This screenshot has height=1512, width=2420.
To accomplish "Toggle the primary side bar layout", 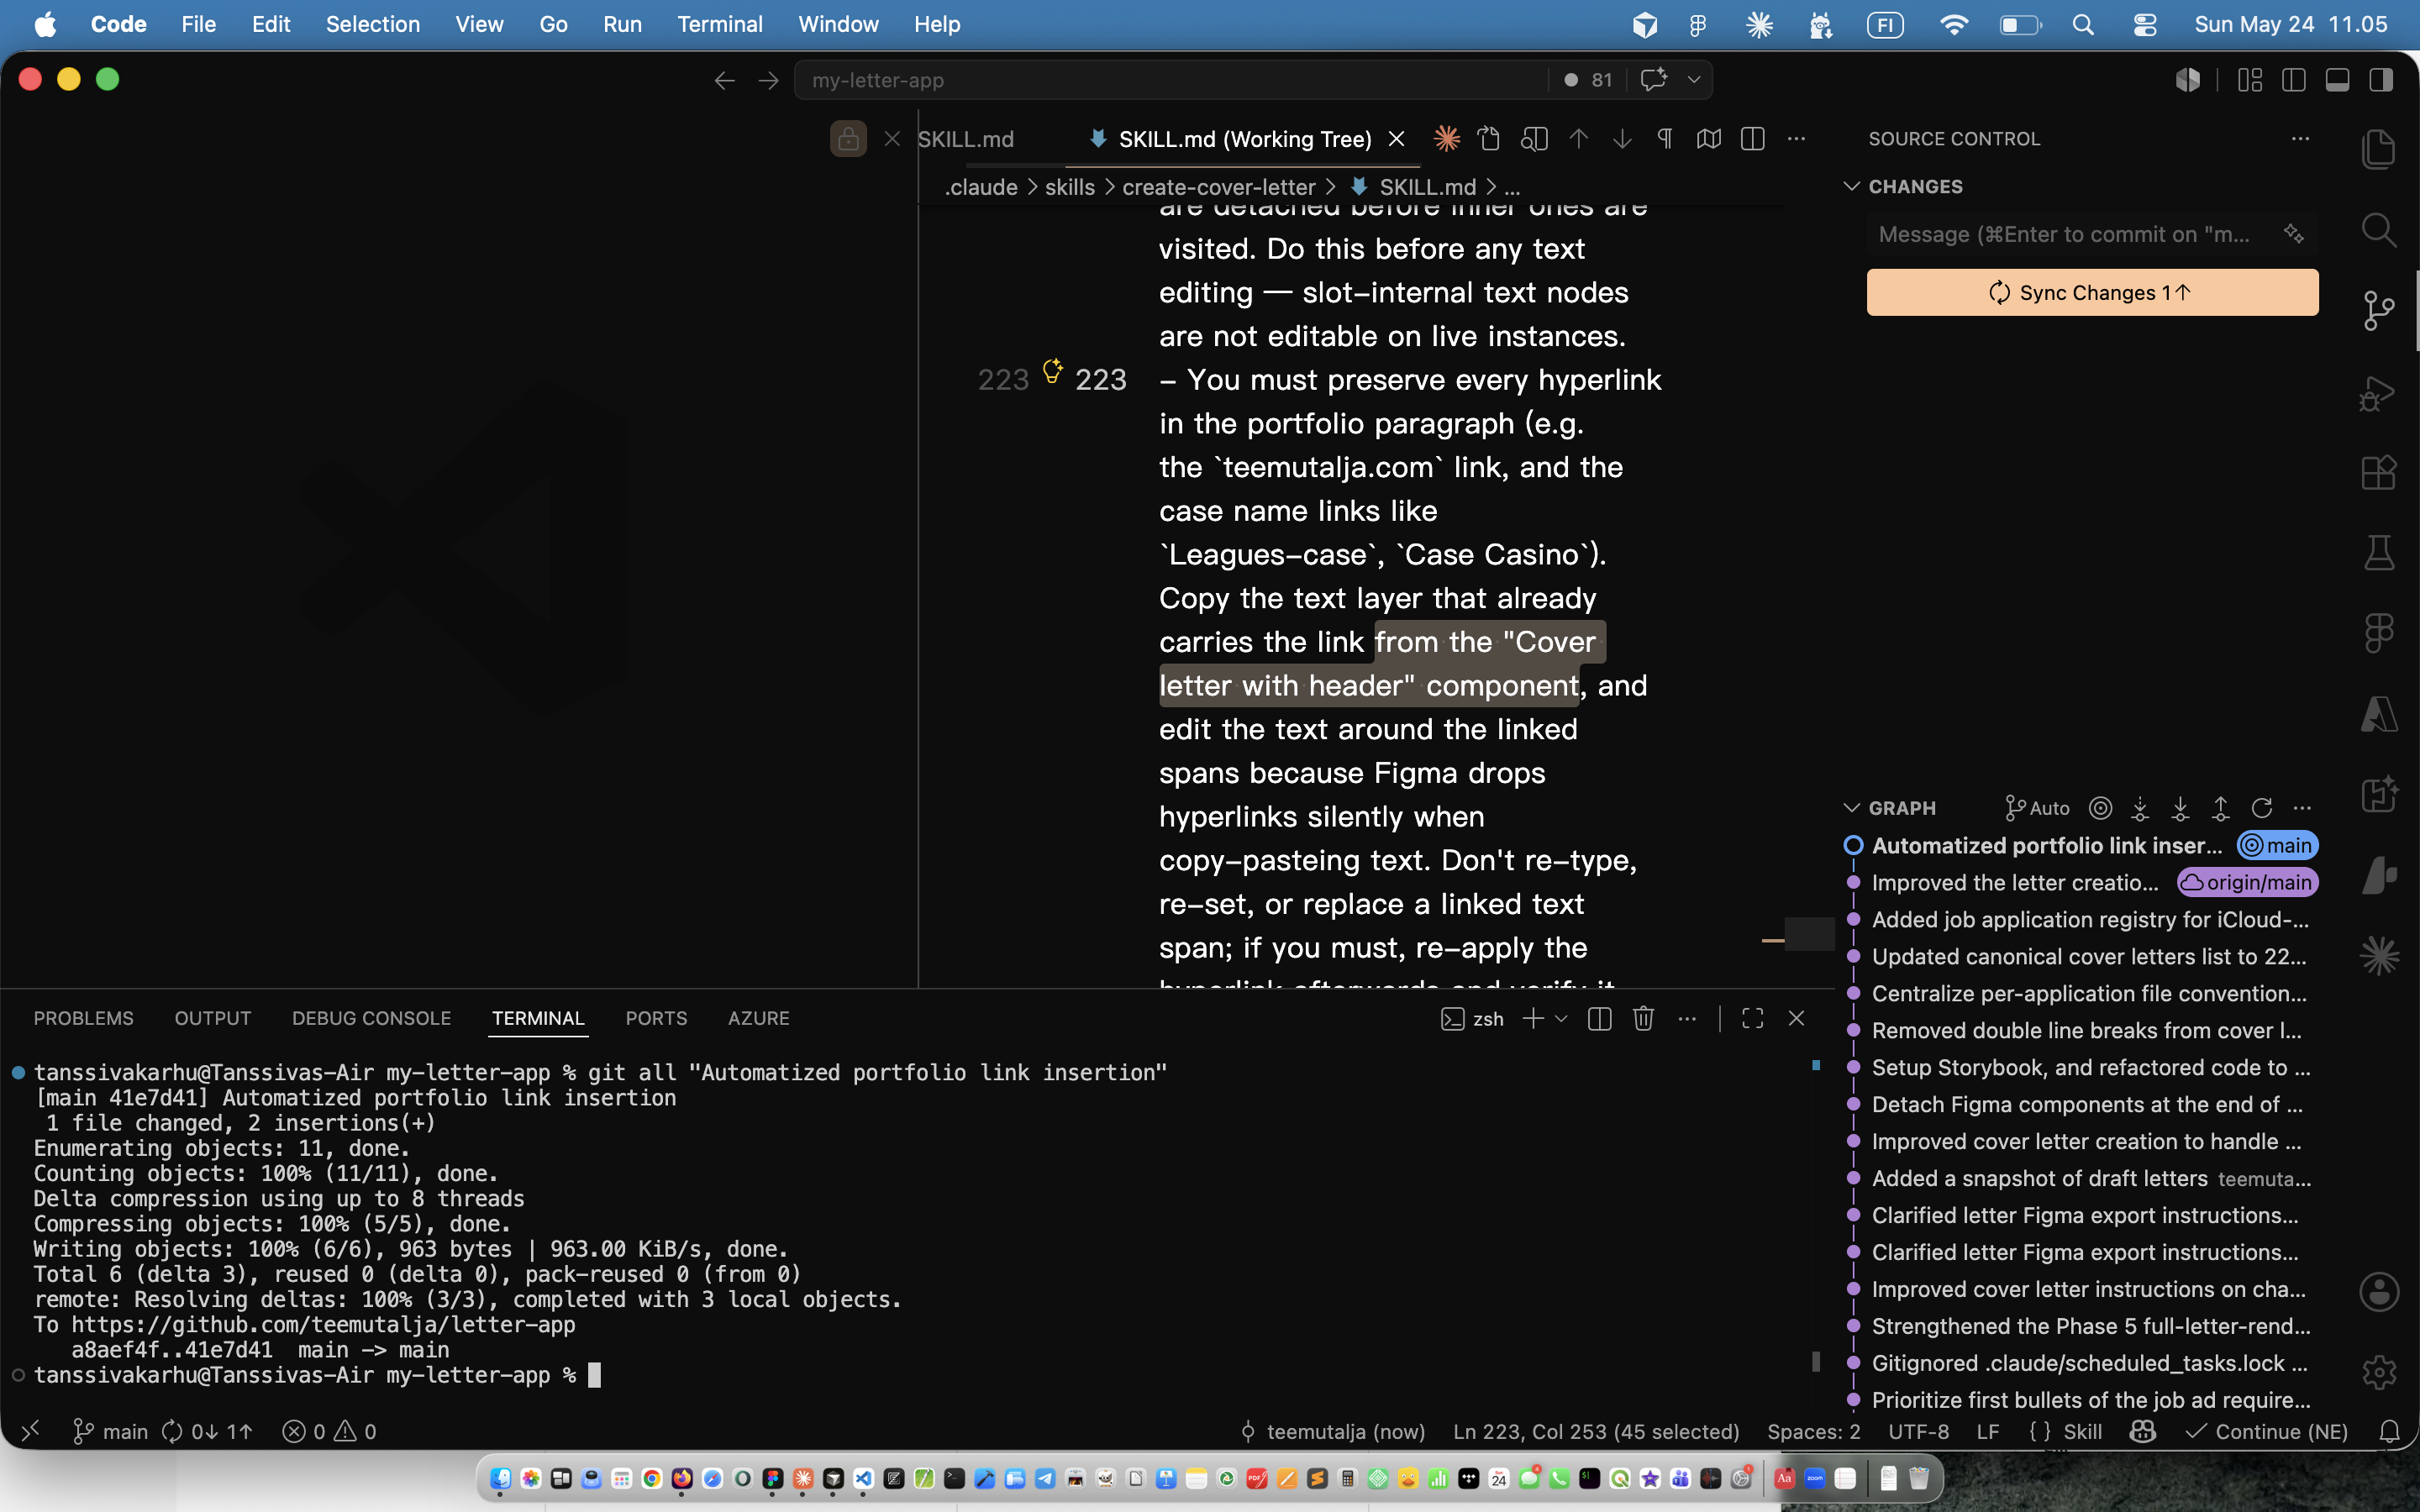I will 2294,80.
